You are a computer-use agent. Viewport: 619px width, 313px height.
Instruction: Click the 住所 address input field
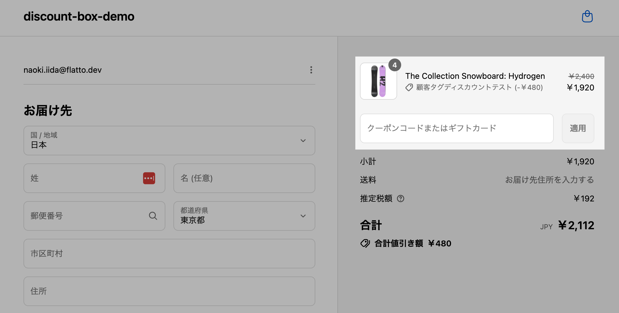click(x=169, y=291)
